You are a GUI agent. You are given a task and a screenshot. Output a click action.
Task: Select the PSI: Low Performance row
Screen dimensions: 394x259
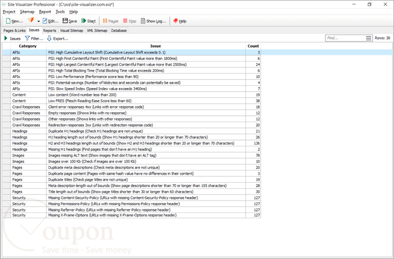[132, 77]
